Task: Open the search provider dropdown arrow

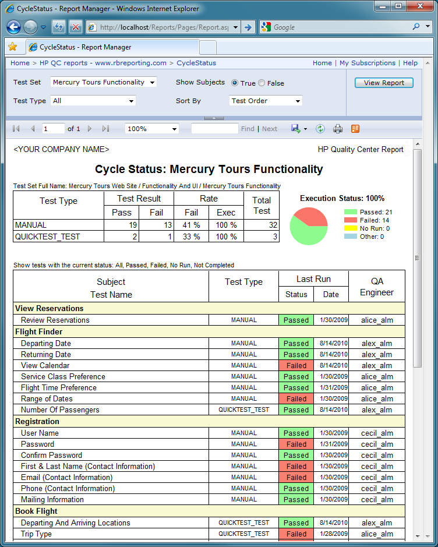Action: tap(428, 27)
